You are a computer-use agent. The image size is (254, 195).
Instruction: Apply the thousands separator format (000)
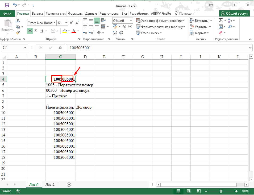(130, 27)
